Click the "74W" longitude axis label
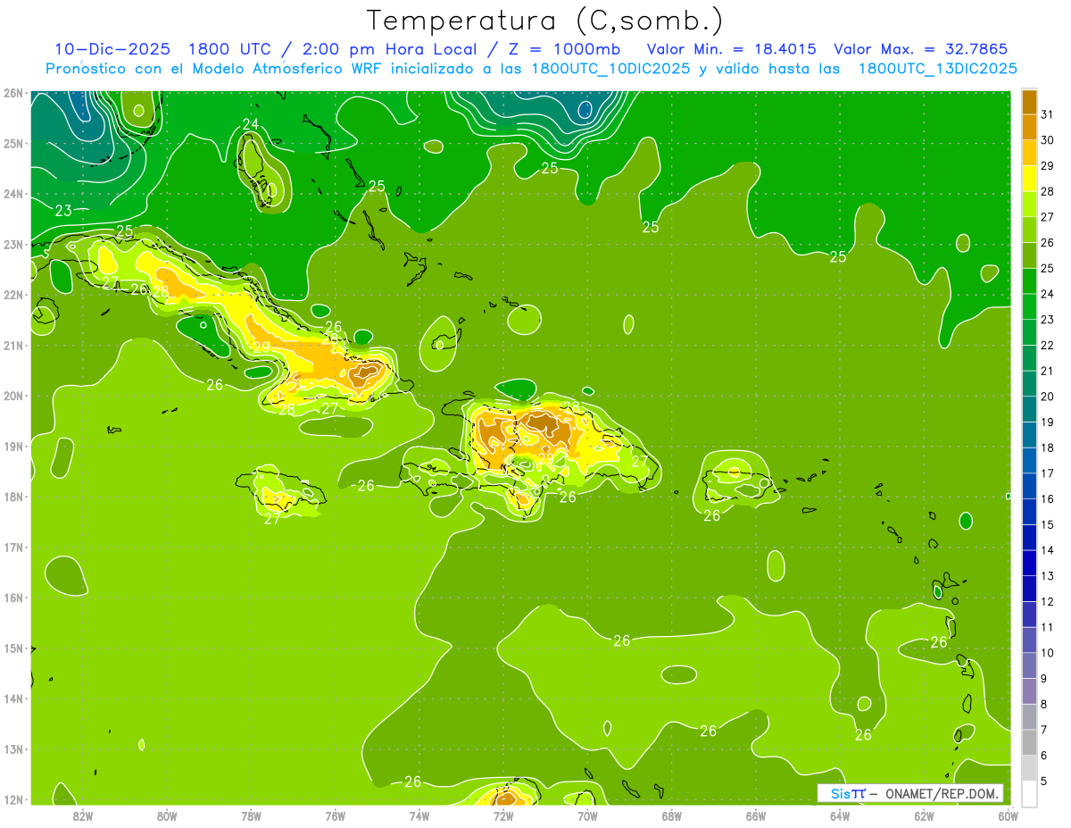1071x828 pixels. point(419,816)
